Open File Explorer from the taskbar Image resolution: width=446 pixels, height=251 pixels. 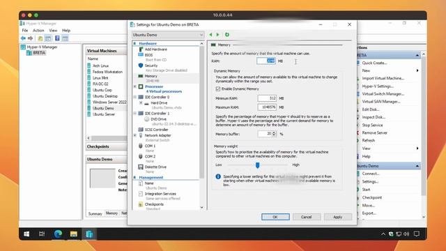click(x=74, y=234)
